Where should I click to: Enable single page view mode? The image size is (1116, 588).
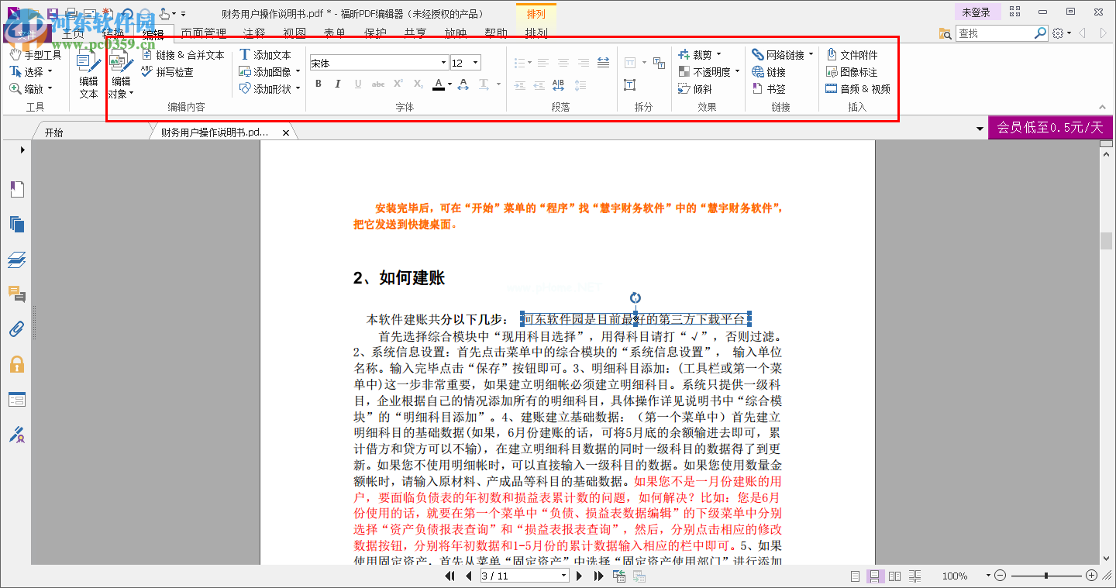856,576
